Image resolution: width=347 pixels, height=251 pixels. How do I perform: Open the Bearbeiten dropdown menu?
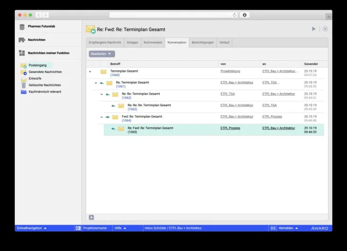101,54
